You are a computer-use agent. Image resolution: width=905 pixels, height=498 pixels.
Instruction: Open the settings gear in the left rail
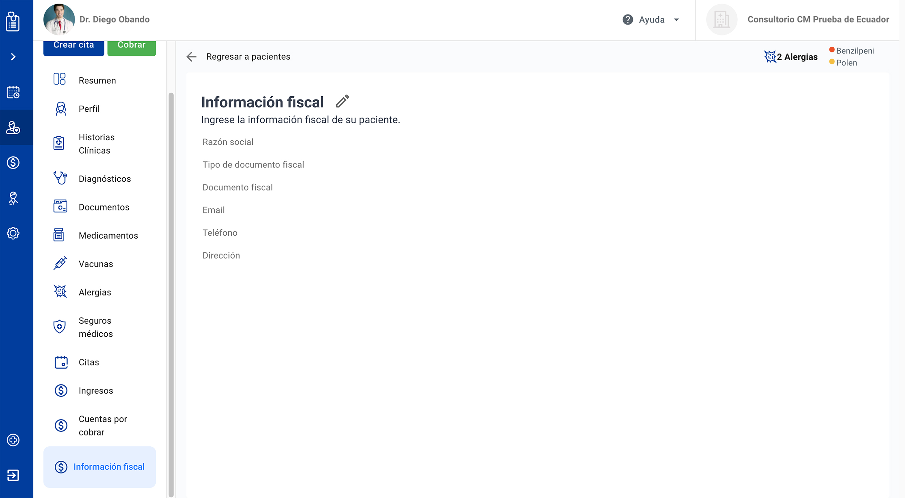[x=13, y=233]
